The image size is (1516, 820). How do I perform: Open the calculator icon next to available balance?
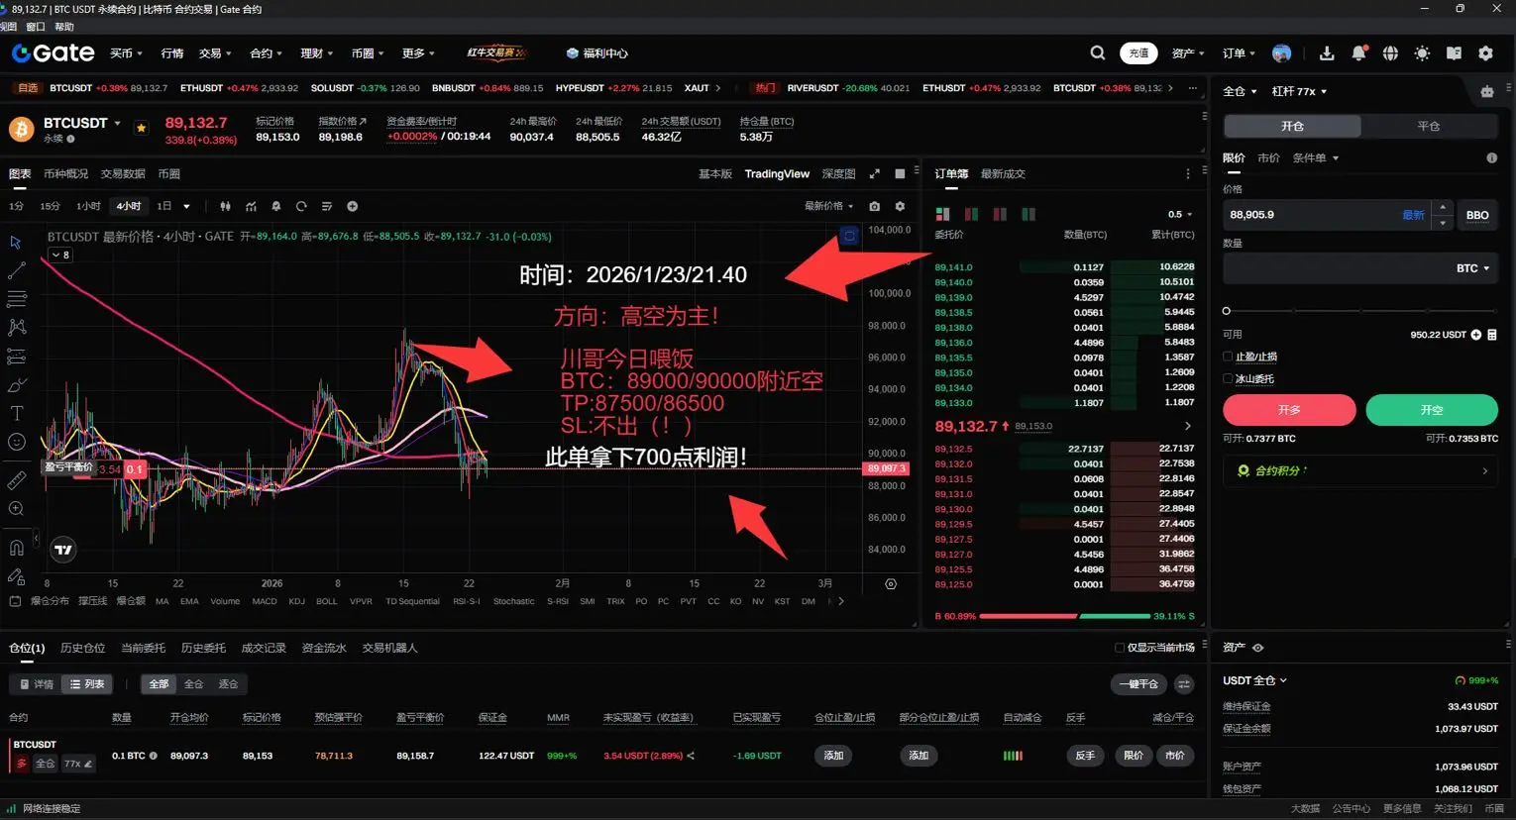coord(1492,335)
